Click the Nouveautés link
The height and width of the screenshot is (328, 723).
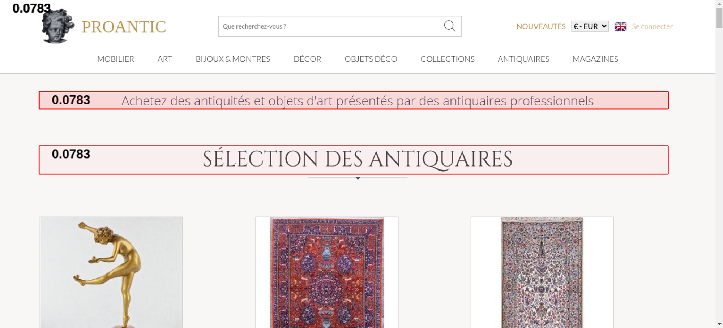[541, 26]
